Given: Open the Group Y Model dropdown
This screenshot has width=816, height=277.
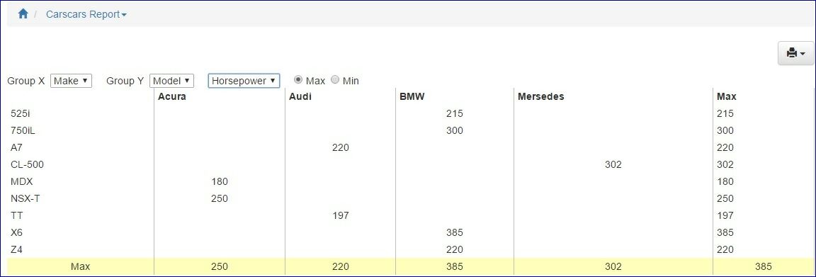Looking at the screenshot, I should (x=171, y=81).
